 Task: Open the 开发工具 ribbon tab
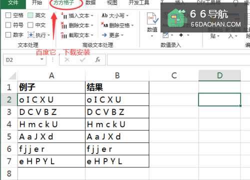[x=139, y=3]
